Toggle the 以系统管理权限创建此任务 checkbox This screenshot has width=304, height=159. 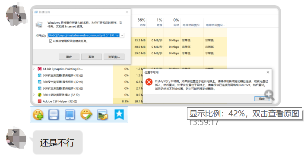[51, 41]
